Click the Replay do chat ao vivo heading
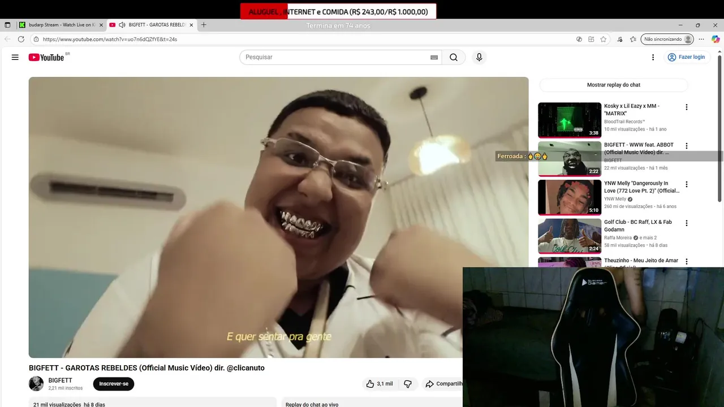Viewport: 724px width, 407px height. pyautogui.click(x=312, y=404)
